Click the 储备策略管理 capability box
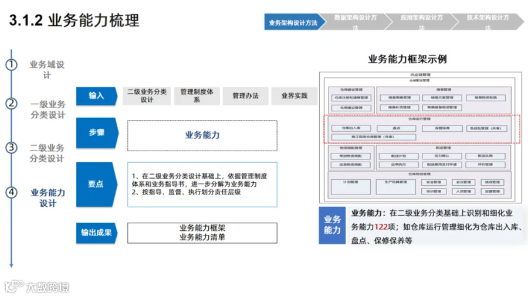The height and width of the screenshot is (297, 528). (x=400, y=98)
